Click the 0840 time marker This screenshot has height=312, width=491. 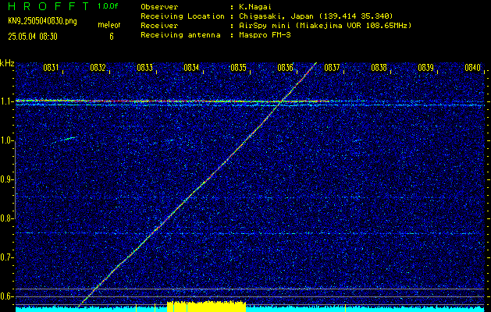pos(472,68)
